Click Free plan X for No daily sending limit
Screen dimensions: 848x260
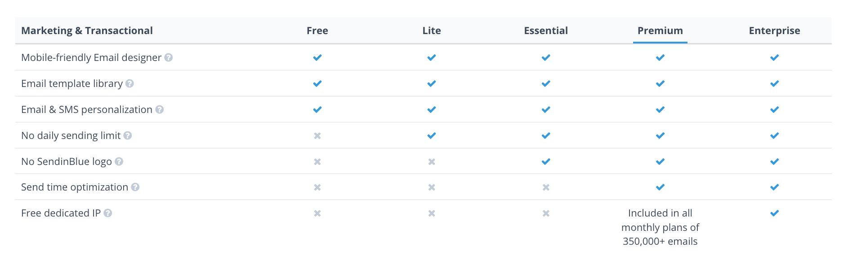coord(317,135)
